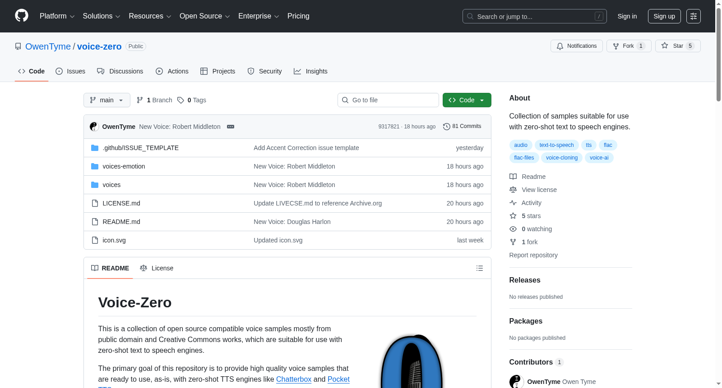Expand the Solutions menu
The image size is (722, 388).
102,16
